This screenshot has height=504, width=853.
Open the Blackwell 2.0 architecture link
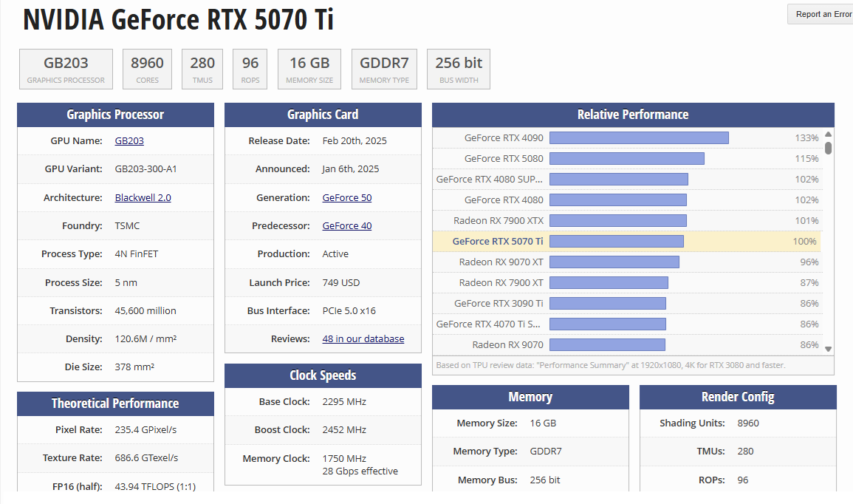143,197
